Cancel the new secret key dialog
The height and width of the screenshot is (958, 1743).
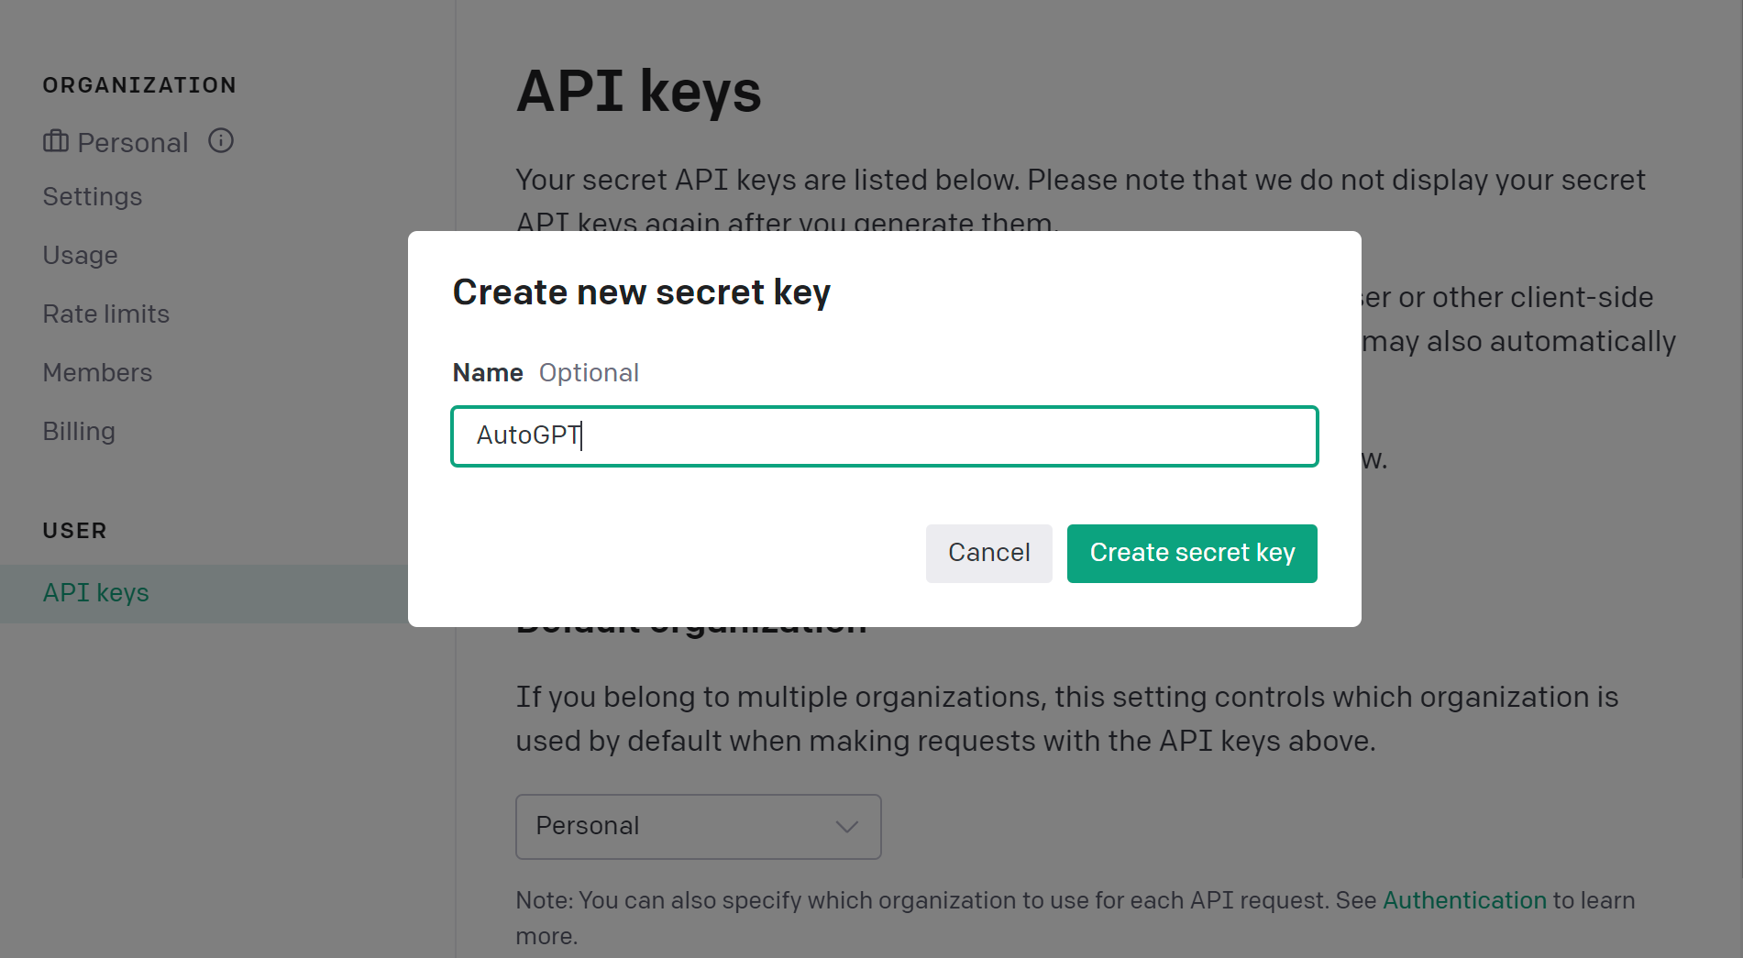(x=989, y=554)
